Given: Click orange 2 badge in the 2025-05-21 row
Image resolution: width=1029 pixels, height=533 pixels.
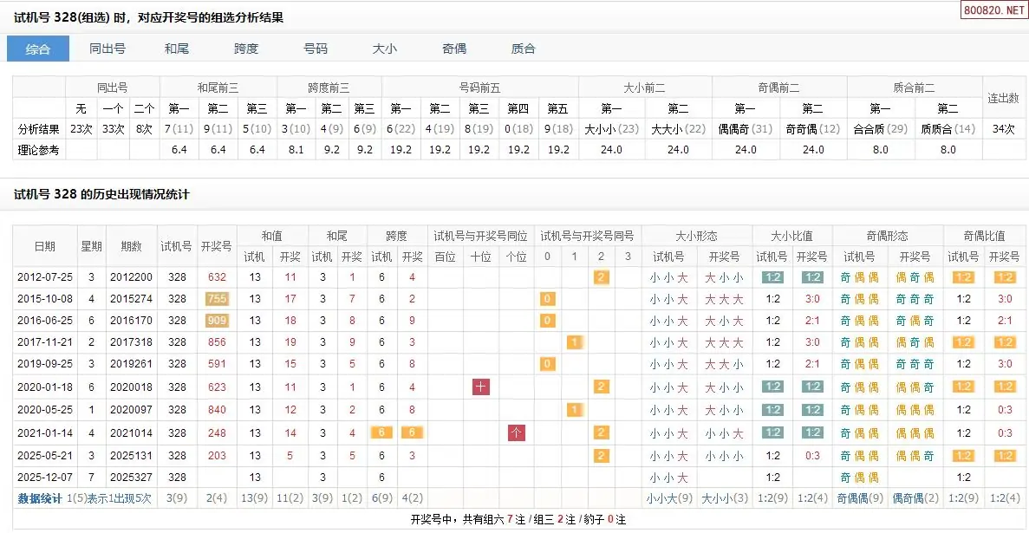Looking at the screenshot, I should [601, 455].
